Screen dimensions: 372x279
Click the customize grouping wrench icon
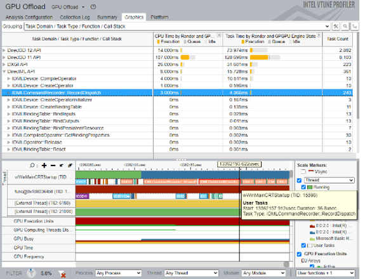[336, 26]
